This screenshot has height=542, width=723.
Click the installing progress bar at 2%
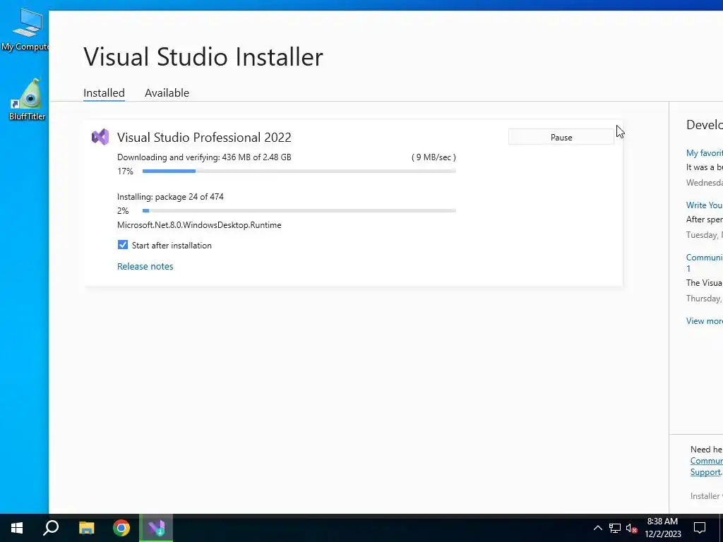point(299,210)
